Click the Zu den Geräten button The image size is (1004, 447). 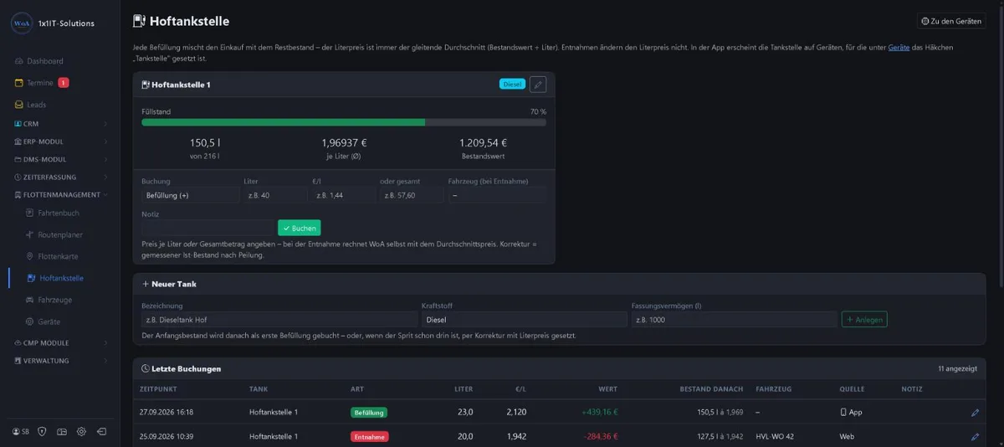pyautogui.click(x=950, y=21)
